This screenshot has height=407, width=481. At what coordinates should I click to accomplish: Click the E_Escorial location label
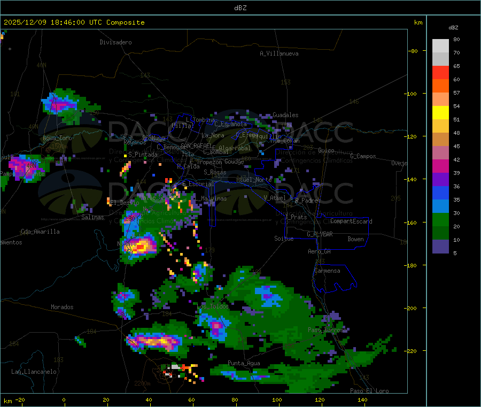click(x=198, y=184)
